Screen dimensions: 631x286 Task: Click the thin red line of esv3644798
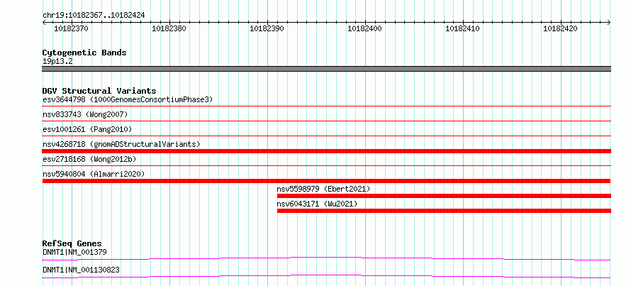[326, 106]
